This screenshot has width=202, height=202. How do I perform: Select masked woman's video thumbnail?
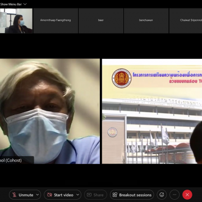(16, 21)
